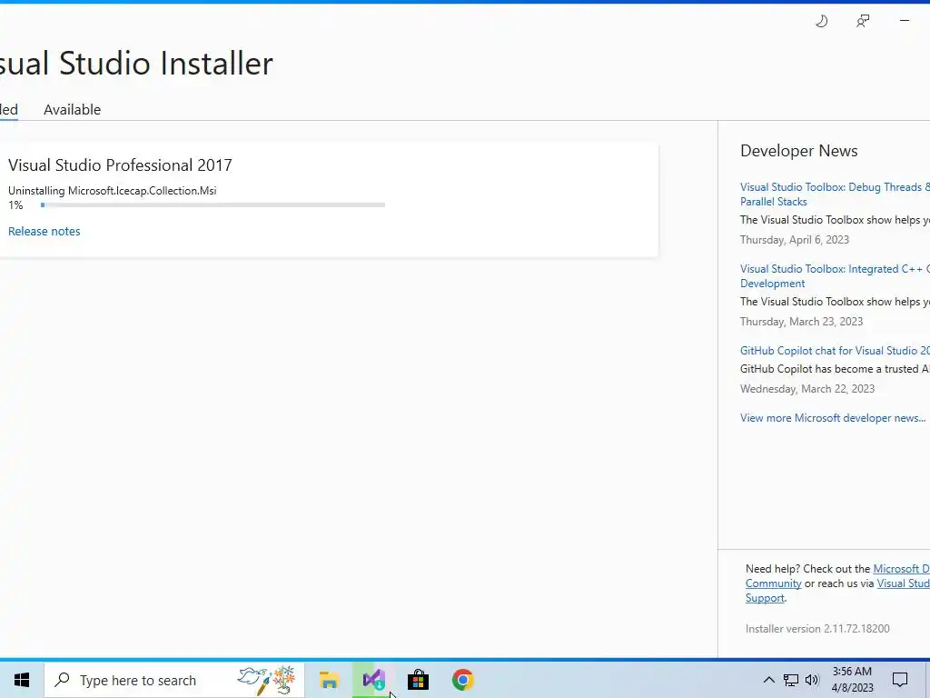Click the 1% progress value

15,205
